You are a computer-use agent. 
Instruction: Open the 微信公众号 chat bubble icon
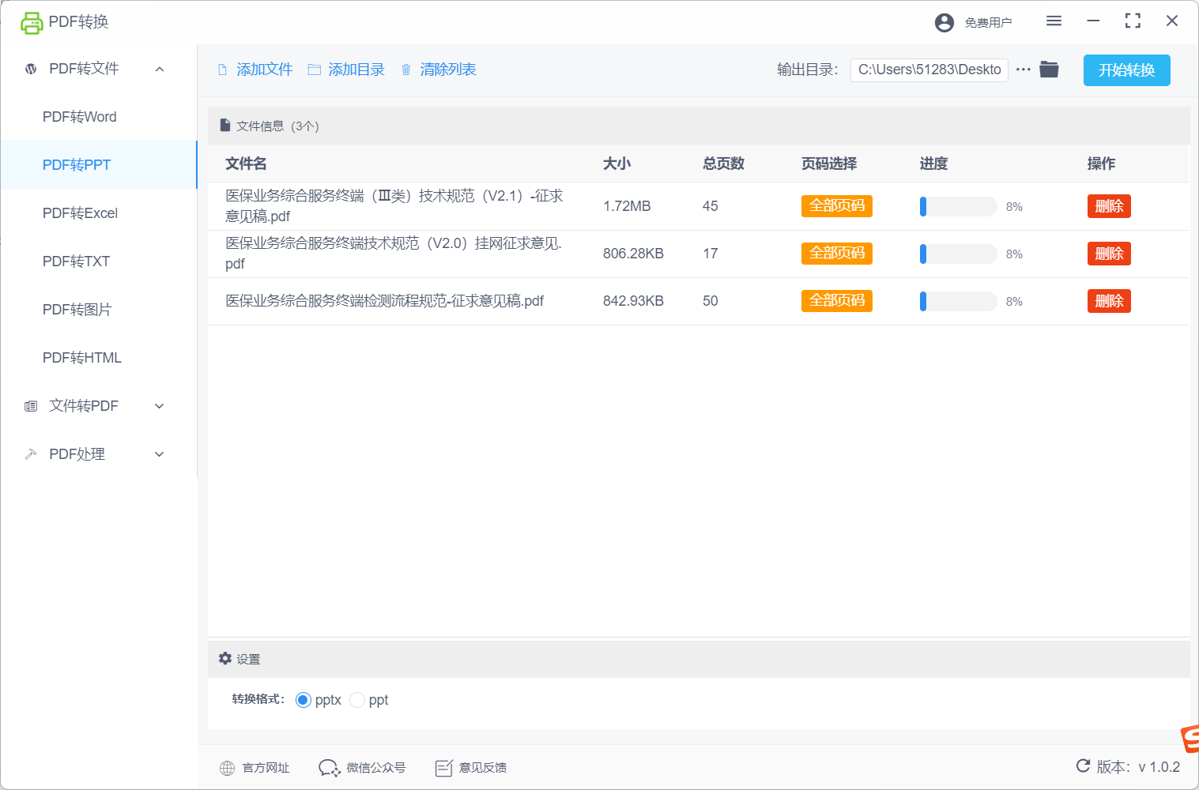(329, 768)
